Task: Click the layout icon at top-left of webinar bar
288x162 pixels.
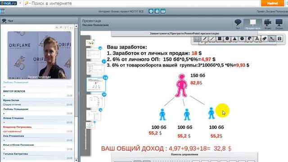Action: click(x=3, y=11)
